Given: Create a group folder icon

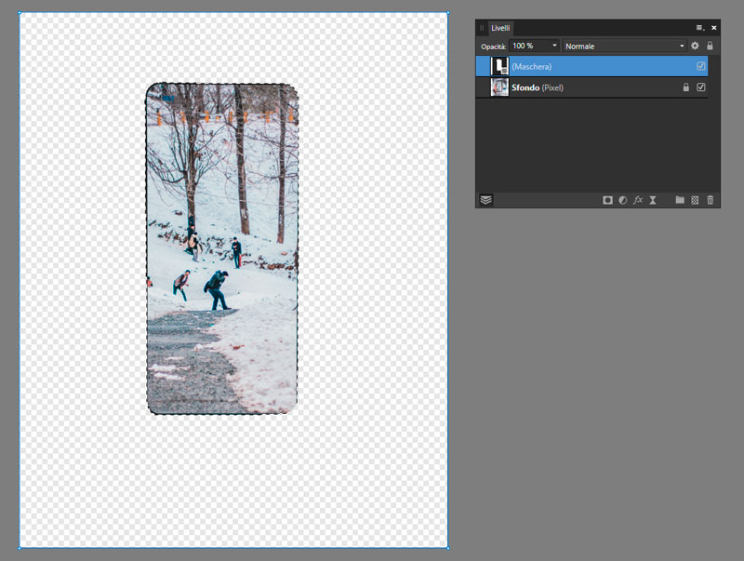Looking at the screenshot, I should click(680, 200).
